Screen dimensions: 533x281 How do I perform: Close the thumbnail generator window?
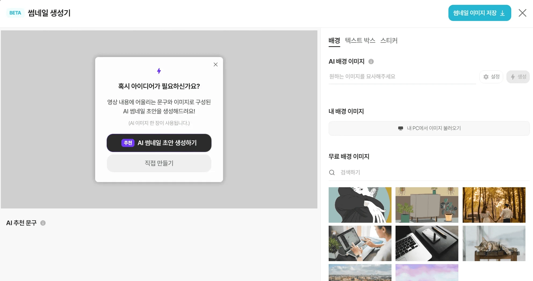522,13
